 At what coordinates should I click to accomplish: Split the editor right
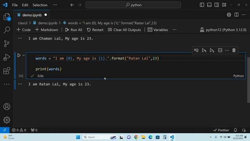(236, 15)
